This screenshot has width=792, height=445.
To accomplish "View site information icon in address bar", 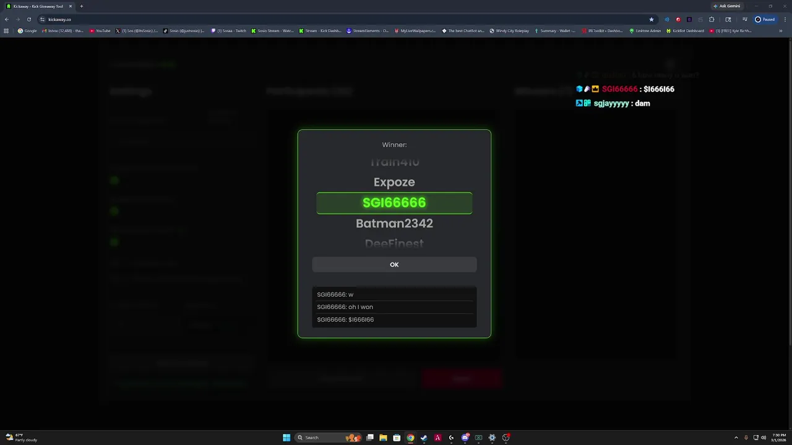I will (42, 19).
